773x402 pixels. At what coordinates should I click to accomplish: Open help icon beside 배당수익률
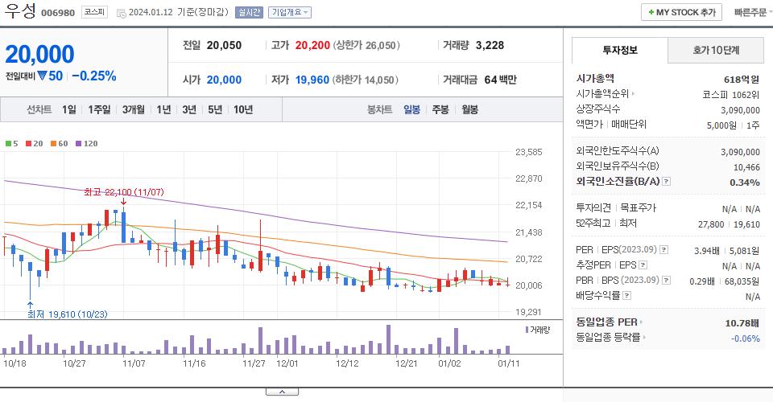tap(626, 296)
